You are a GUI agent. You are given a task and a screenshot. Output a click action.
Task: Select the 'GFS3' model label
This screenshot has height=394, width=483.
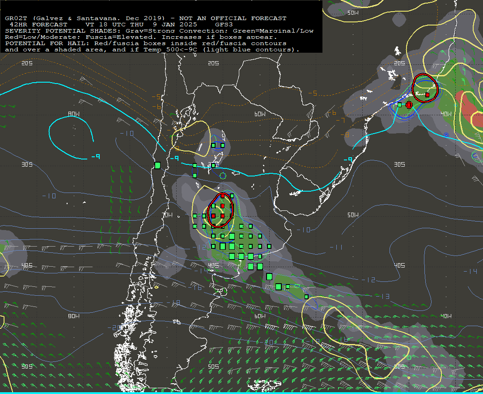pos(224,25)
